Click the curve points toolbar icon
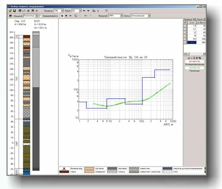The image size is (222, 189). [24, 11]
